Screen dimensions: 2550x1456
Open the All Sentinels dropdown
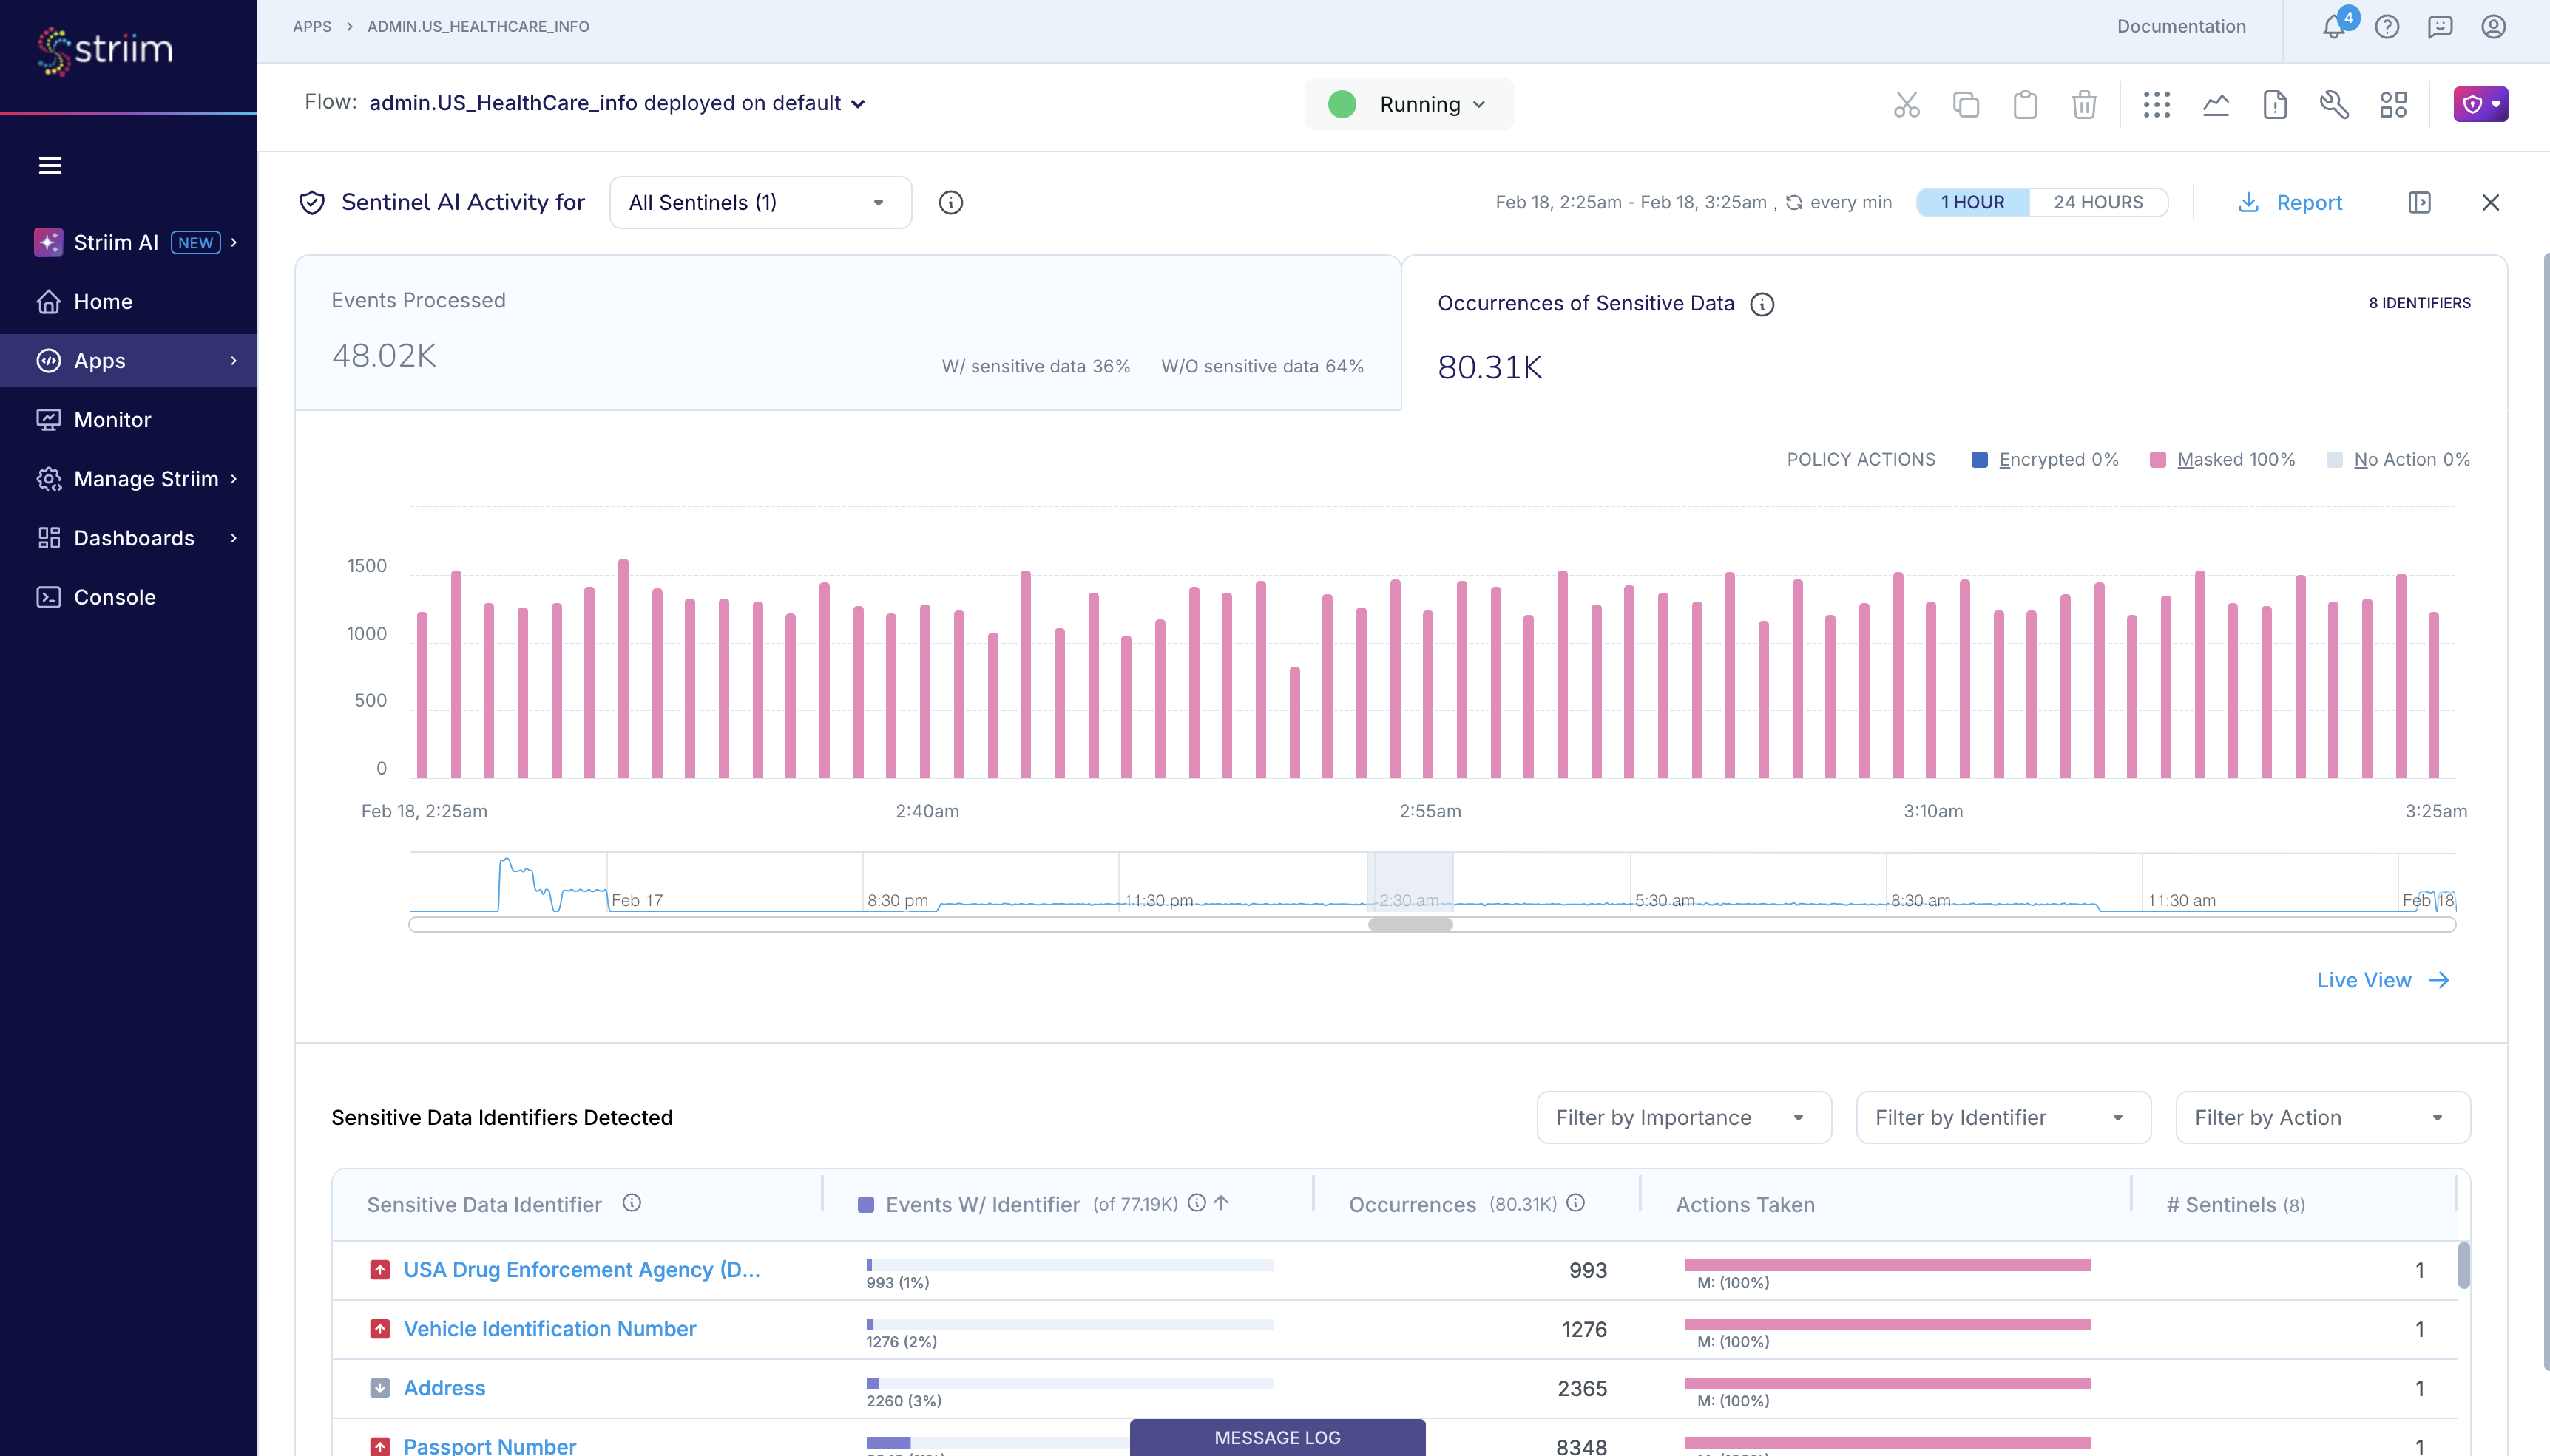point(758,202)
